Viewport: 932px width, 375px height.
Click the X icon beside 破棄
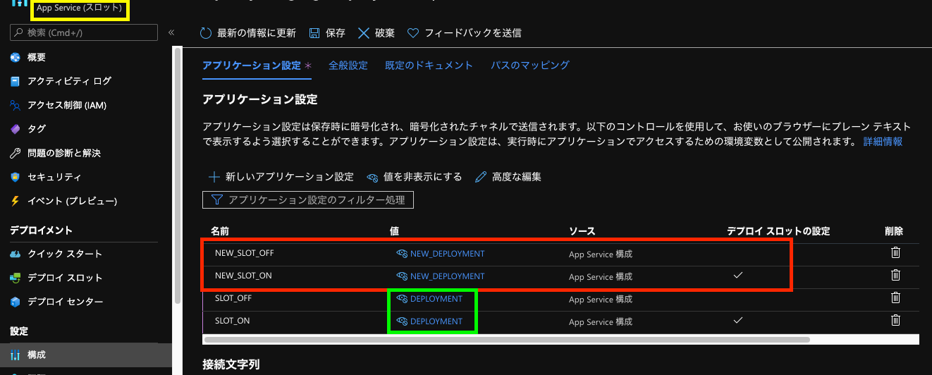[364, 33]
